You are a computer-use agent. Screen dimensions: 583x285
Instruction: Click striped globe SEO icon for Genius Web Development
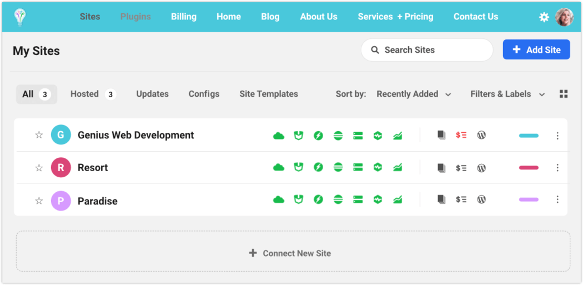click(338, 136)
